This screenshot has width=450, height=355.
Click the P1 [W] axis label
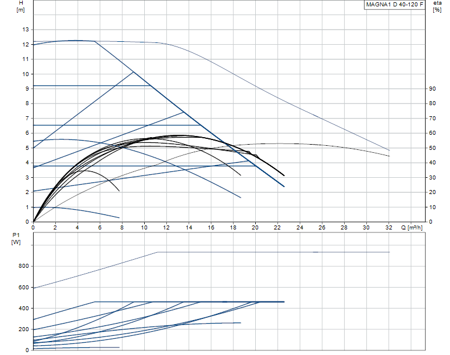(16, 239)
